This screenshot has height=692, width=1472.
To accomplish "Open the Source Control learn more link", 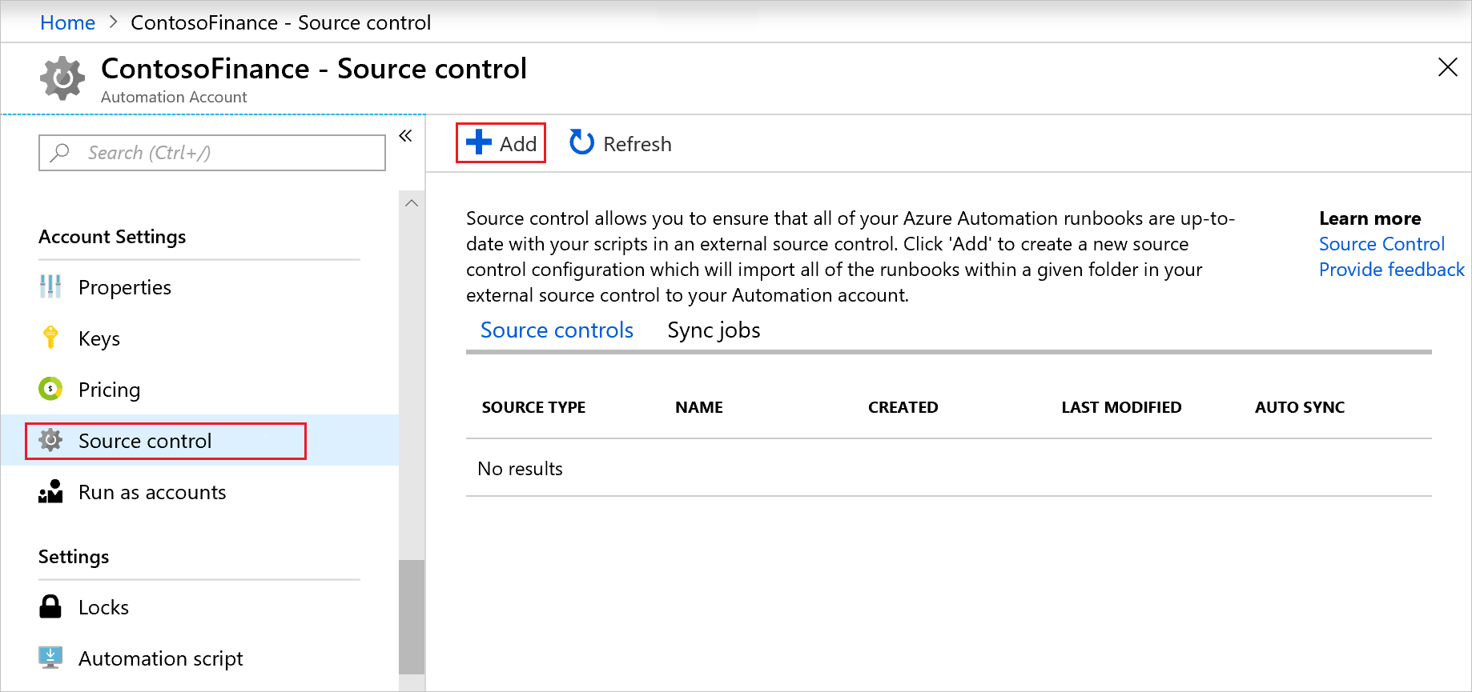I will (1382, 244).
